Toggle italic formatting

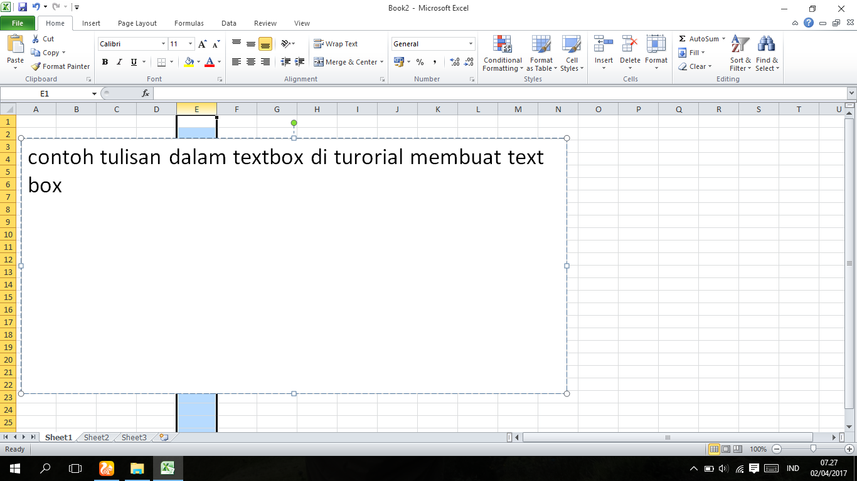(119, 62)
